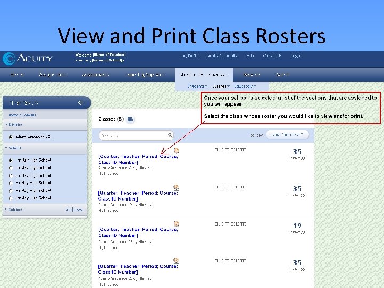Open the Assignments tab
The image size is (384, 288).
(53, 75)
